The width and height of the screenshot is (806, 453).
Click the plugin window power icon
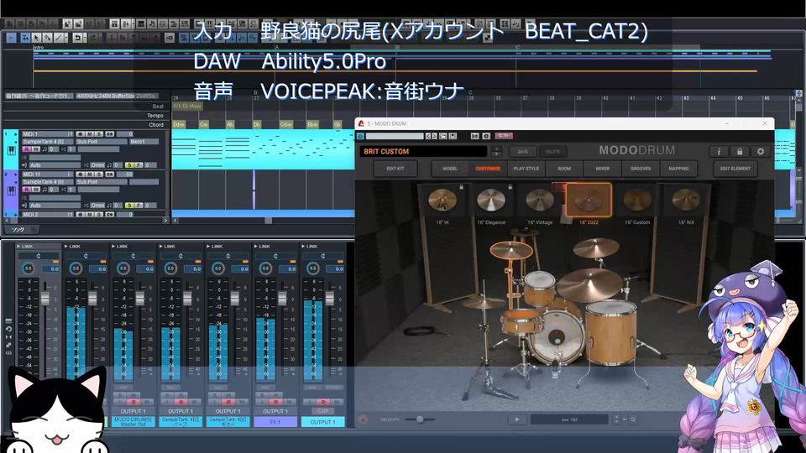360,135
